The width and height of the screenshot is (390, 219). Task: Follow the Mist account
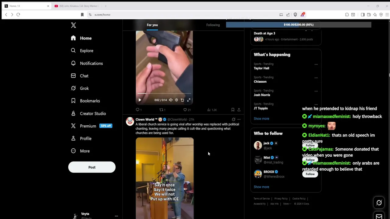310,160
